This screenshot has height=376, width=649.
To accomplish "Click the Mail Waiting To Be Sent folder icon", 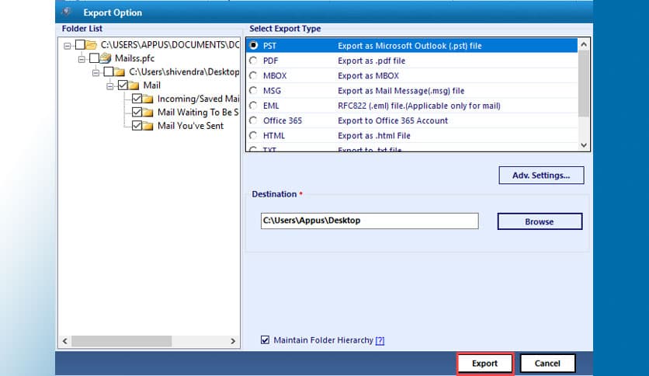I will [x=147, y=112].
